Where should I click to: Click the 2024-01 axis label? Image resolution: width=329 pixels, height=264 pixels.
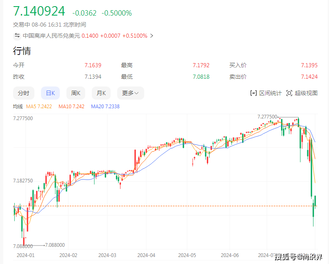tap(25, 255)
